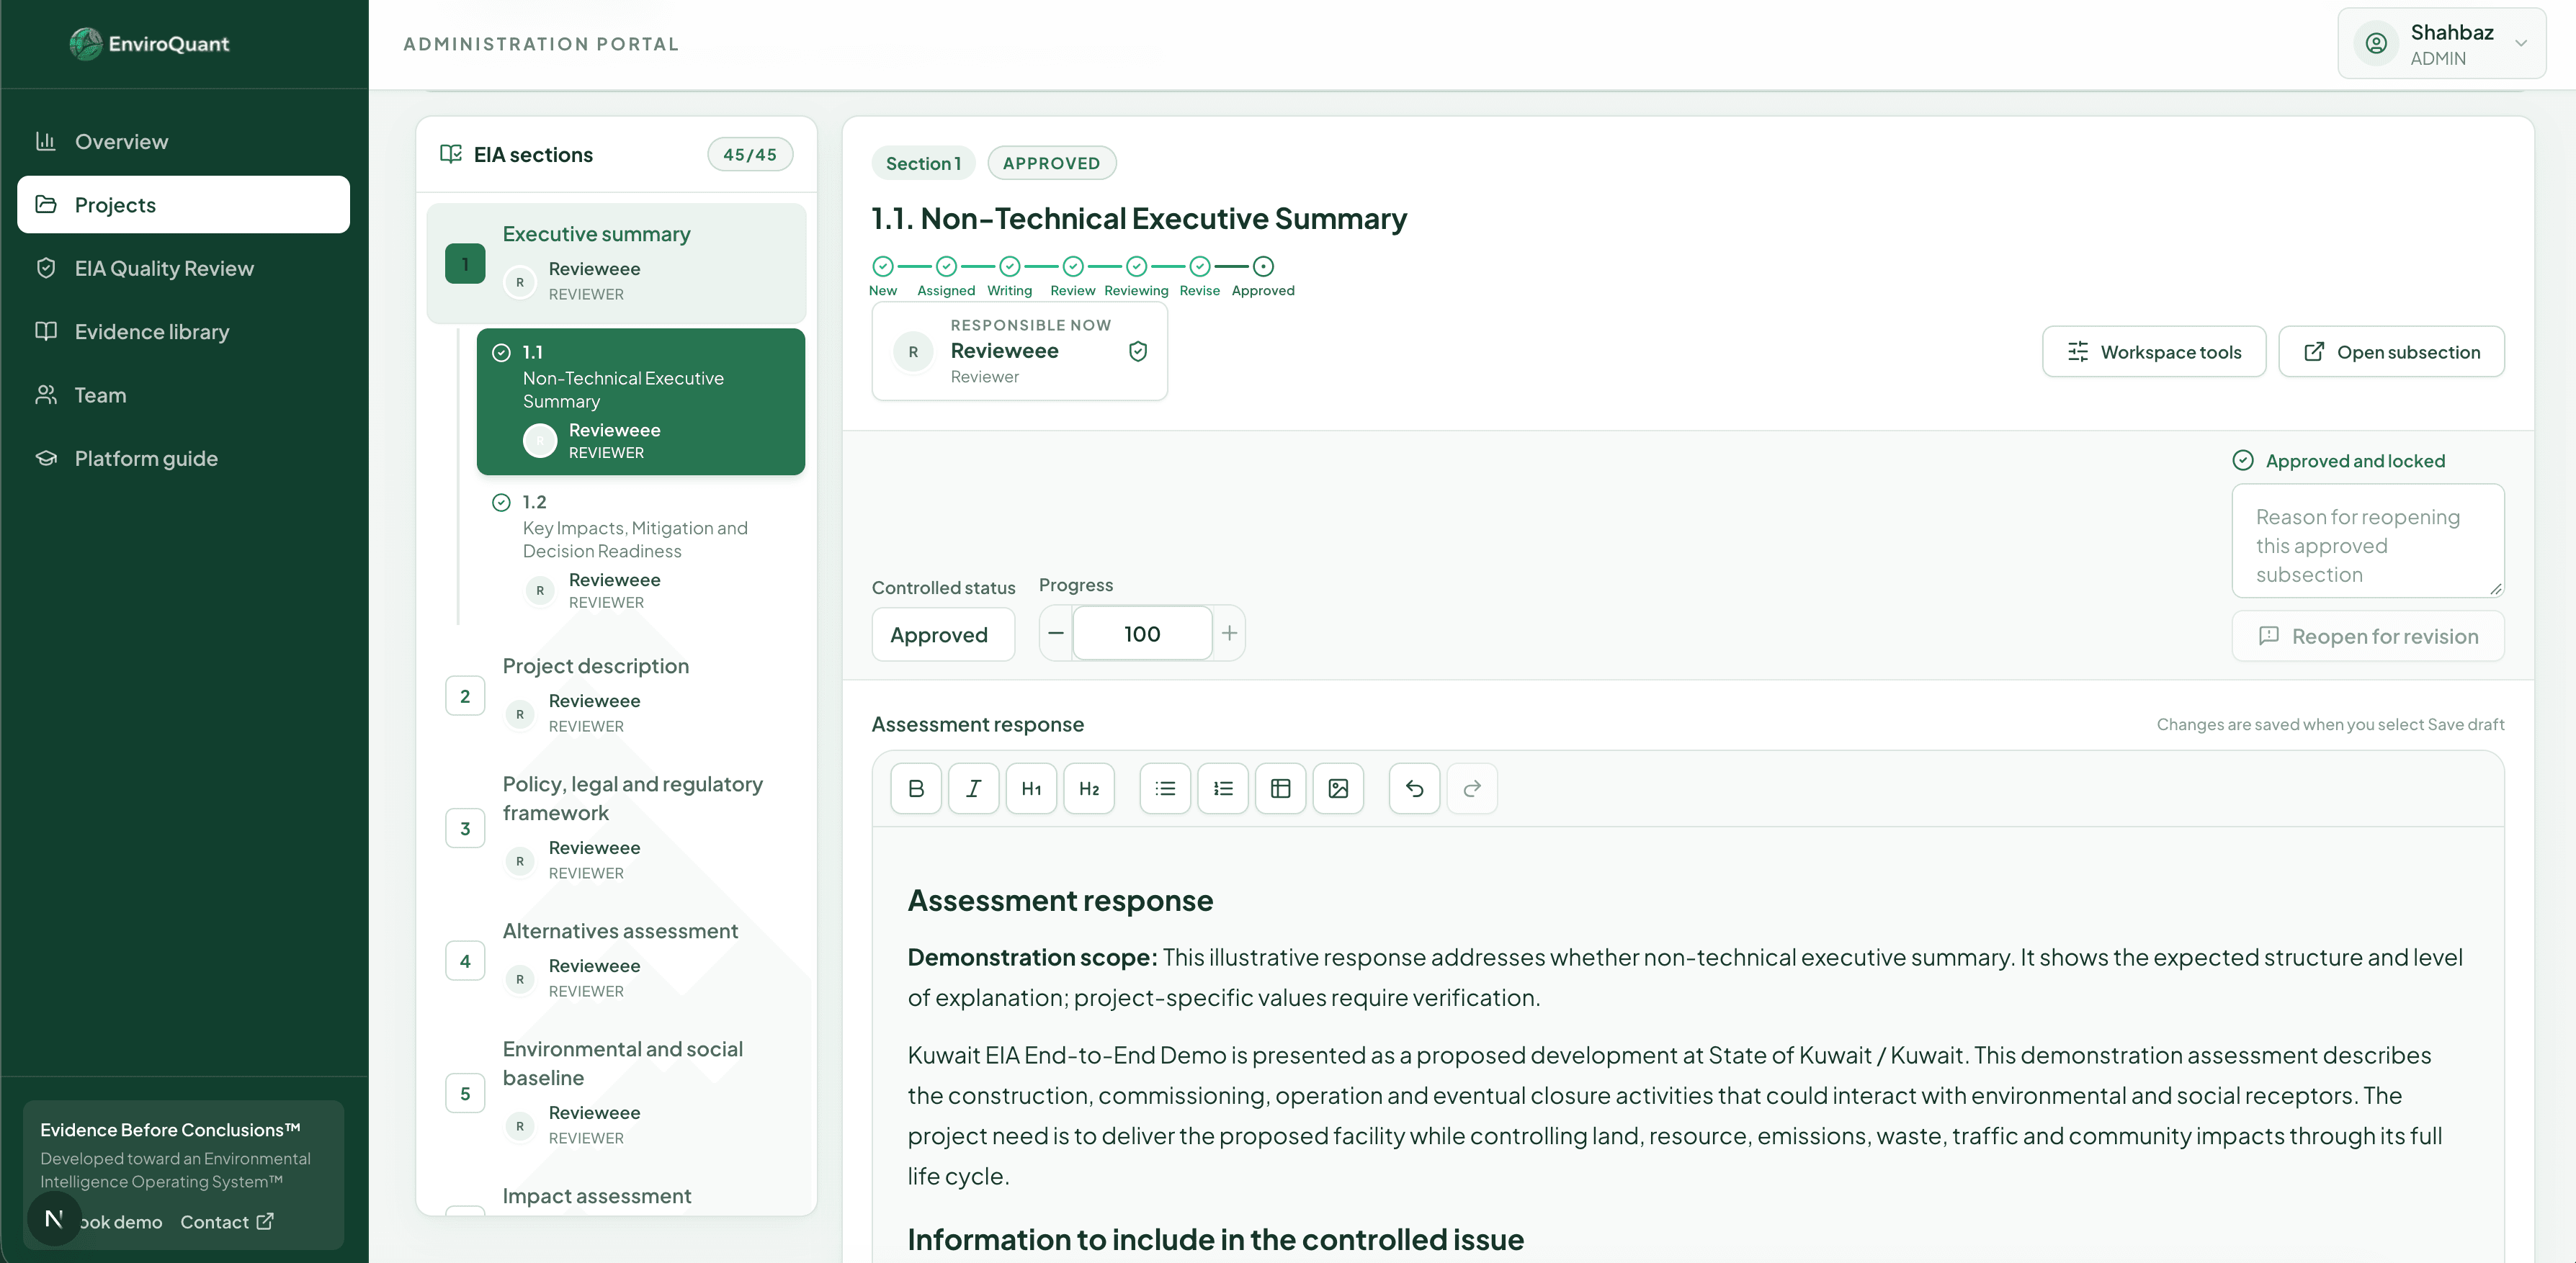Expand Policy, legal and regulatory framework
This screenshot has width=2576, height=1263.
(x=616, y=827)
